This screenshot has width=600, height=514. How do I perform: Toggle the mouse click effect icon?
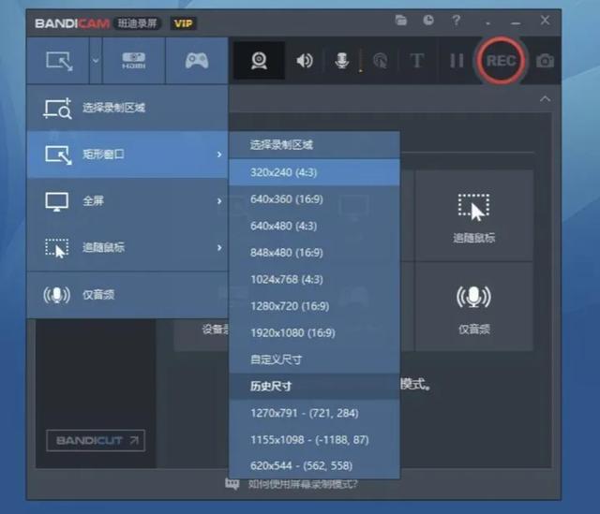pyautogui.click(x=380, y=61)
